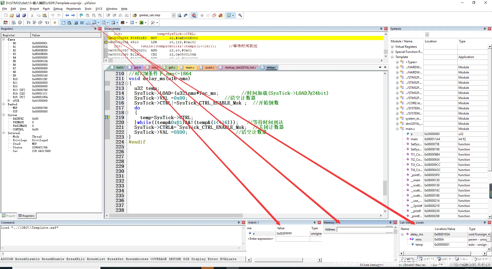Screen dimensions: 492x269
Task: Close the active delay.c editor tab
Action: tap(385, 67)
